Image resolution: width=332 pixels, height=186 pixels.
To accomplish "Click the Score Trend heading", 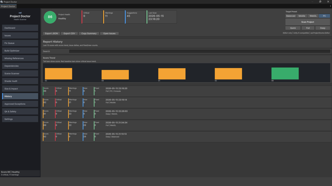I will (x=49, y=58).
